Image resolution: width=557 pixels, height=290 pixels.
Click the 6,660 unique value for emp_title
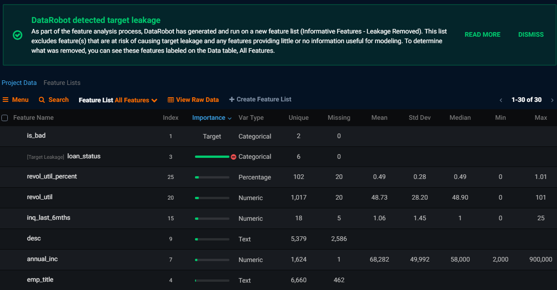[299, 280]
